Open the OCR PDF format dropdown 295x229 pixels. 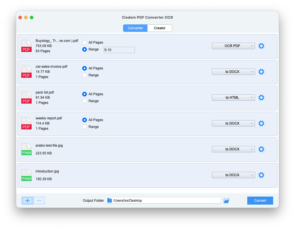[233, 46]
